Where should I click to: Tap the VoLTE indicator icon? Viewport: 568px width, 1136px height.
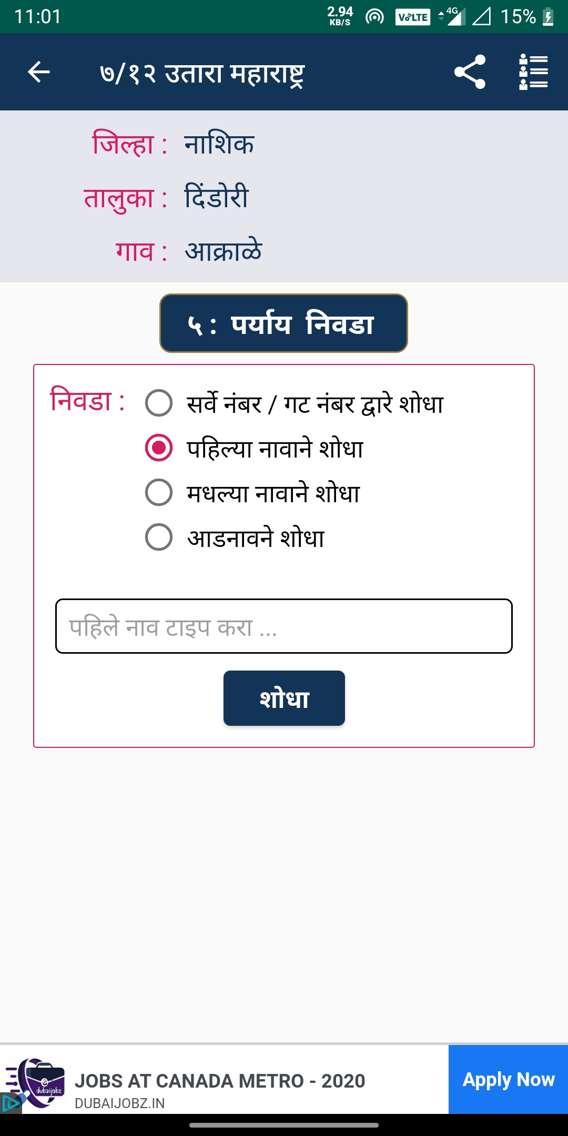point(413,17)
